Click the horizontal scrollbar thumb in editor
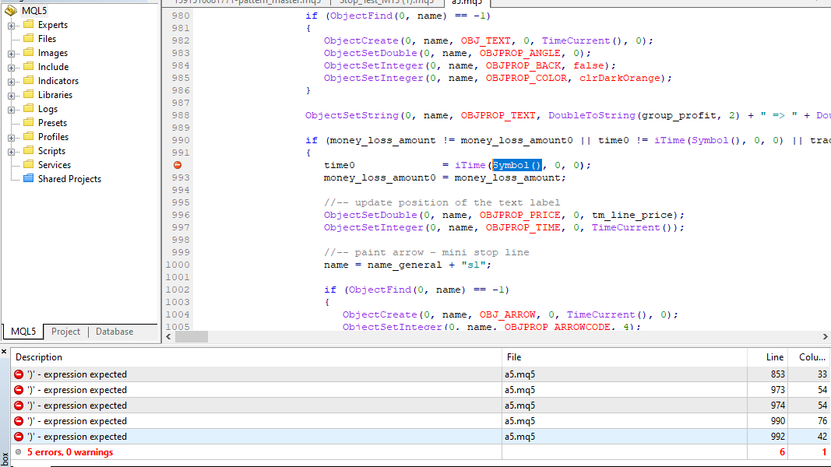The image size is (831, 467). (192, 337)
